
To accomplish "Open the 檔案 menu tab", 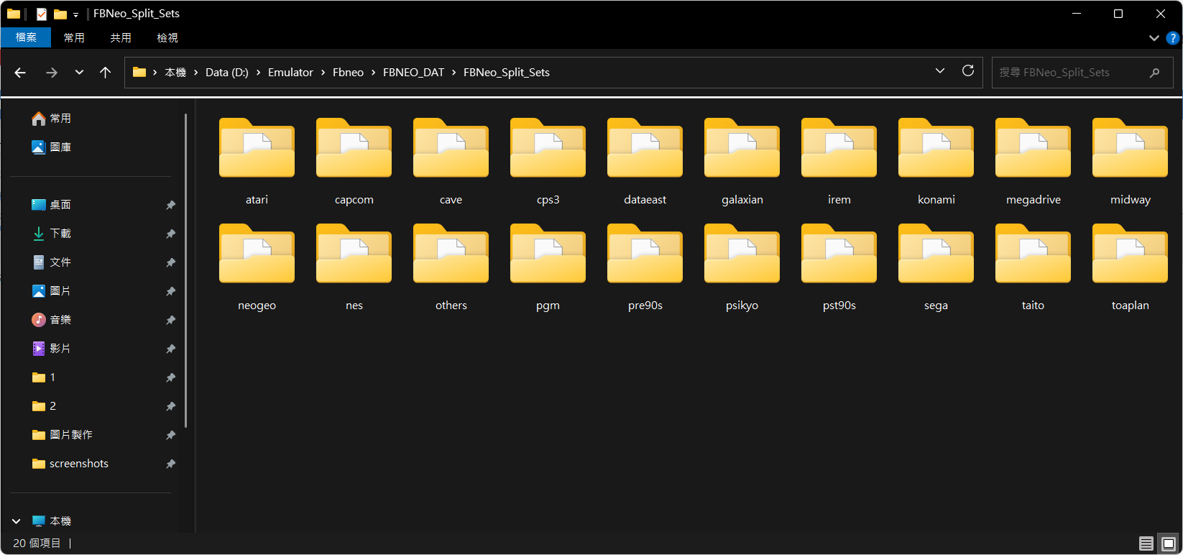I will pos(26,37).
